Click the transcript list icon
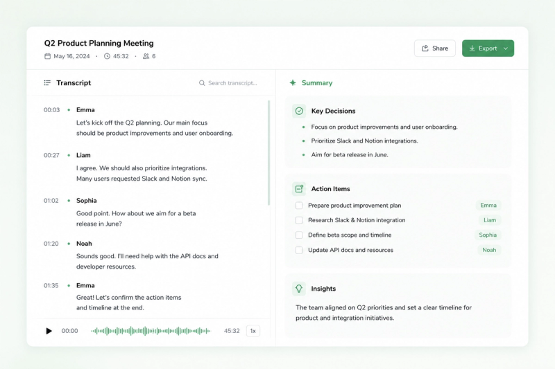Image resolution: width=555 pixels, height=369 pixels. click(x=47, y=82)
